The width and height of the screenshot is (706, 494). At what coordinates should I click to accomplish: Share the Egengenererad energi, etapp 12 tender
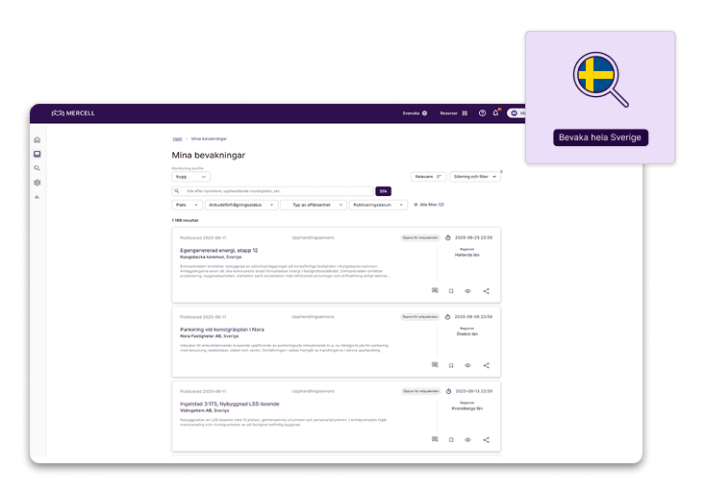[x=487, y=291]
